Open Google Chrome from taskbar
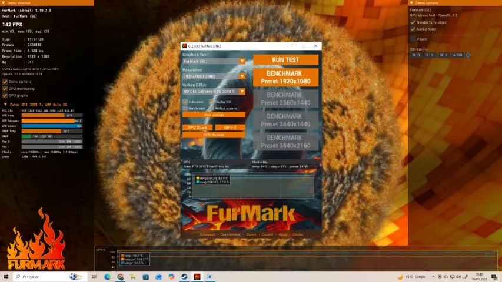Image resolution: width=502 pixels, height=282 pixels. tap(121, 277)
